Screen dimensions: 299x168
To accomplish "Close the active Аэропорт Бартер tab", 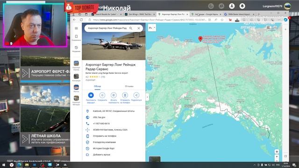I will pos(187,14).
